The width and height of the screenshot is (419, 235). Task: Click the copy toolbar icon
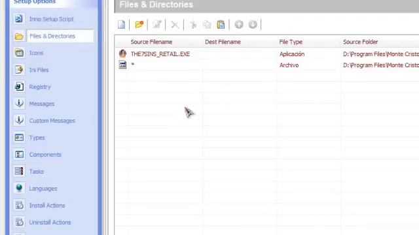207,25
